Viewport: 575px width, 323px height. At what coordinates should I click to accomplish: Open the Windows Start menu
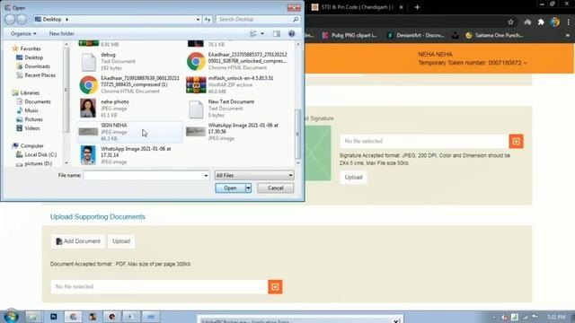(11, 317)
